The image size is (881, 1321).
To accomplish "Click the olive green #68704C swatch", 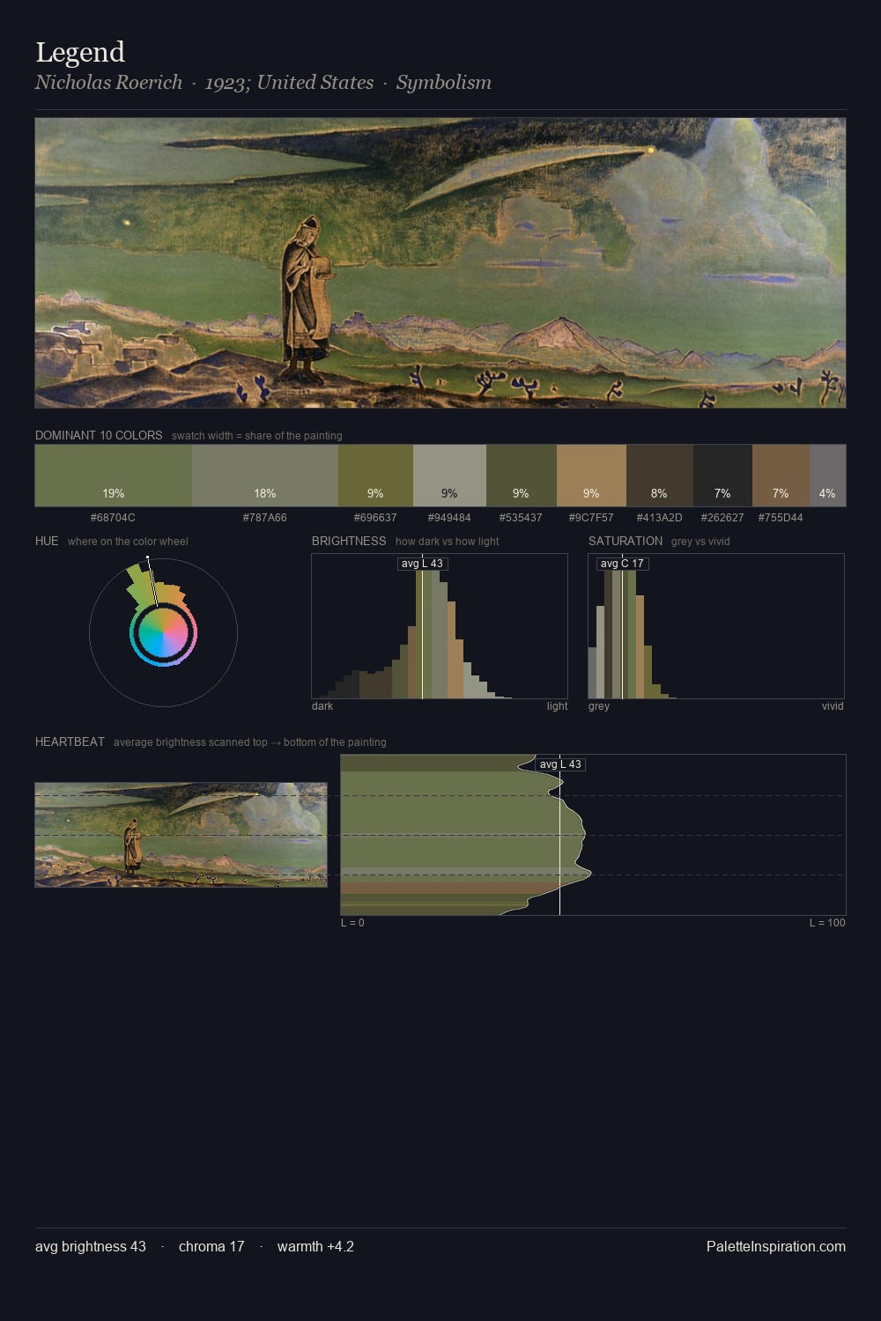I will (x=114, y=476).
